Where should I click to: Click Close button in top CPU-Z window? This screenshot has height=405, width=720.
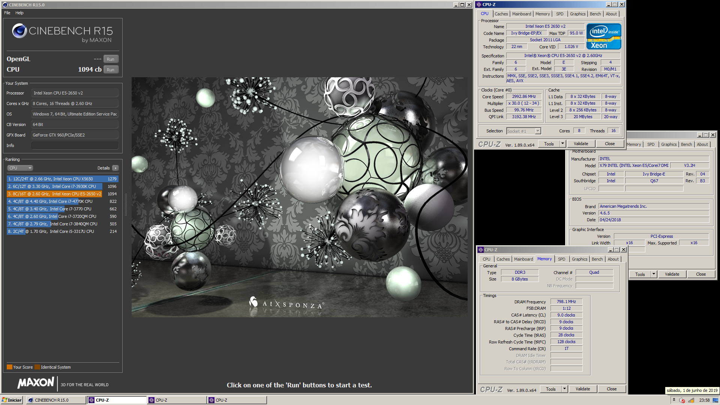(610, 144)
